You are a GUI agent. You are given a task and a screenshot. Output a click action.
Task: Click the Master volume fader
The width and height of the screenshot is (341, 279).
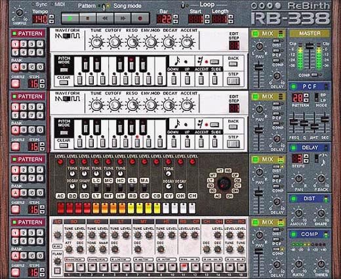[309, 46]
